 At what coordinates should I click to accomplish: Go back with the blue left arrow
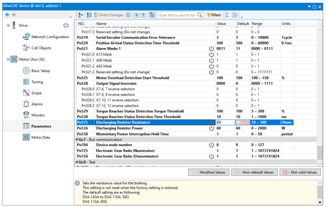click(x=7, y=15)
